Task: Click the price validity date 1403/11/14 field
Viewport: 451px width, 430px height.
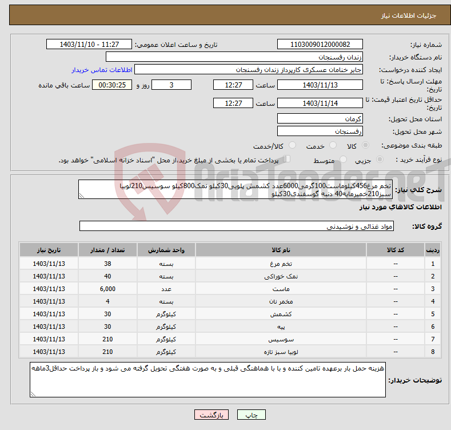Action: (x=320, y=103)
